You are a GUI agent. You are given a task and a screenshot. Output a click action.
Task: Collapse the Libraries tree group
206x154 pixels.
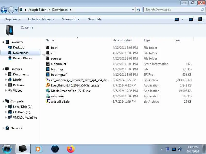[x=3, y=69]
